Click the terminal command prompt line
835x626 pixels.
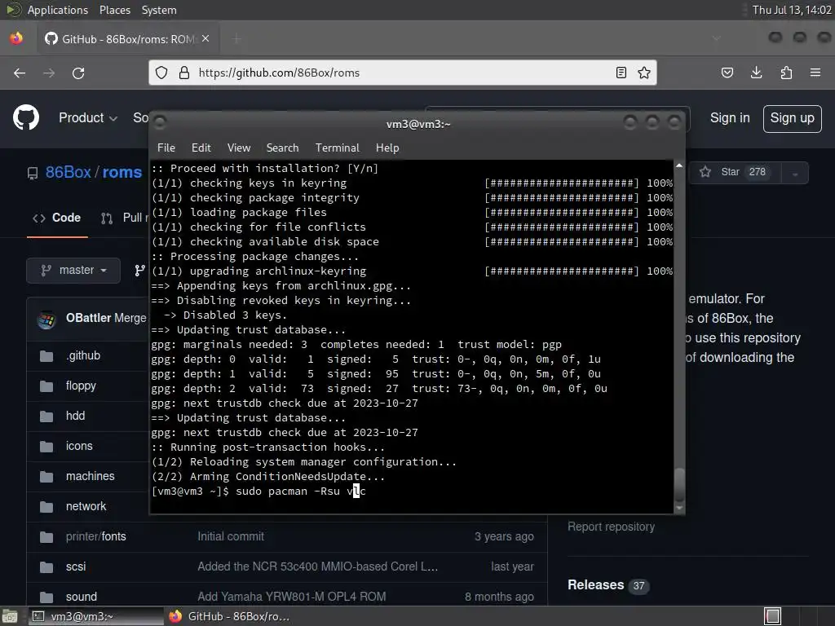[x=258, y=492]
